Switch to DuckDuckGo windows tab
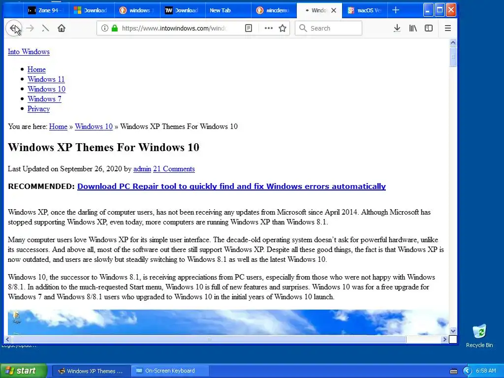504x378 pixels. point(137,10)
